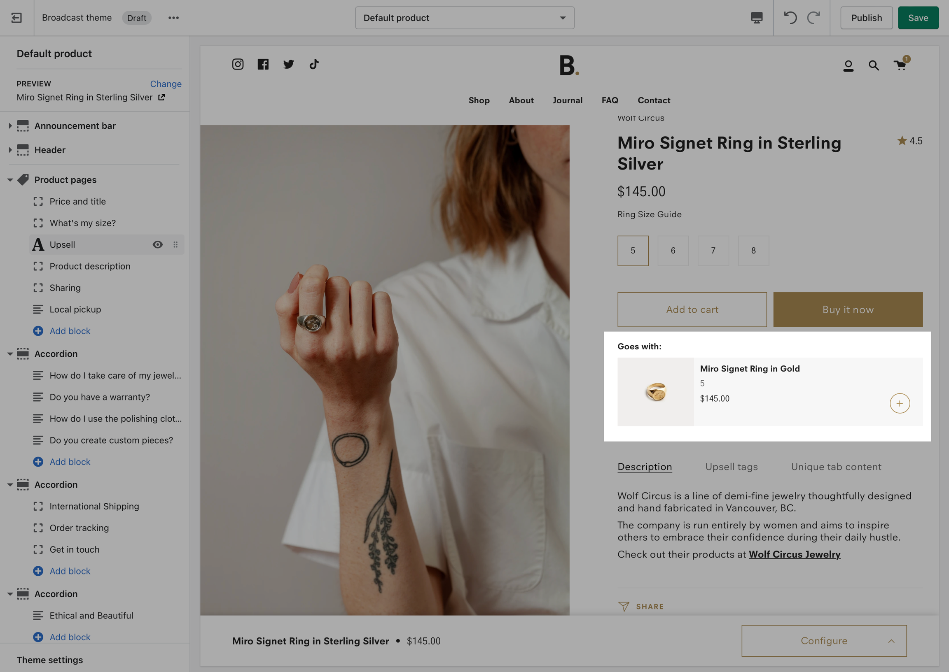
Task: Click the undo arrow icon
Action: [x=790, y=18]
